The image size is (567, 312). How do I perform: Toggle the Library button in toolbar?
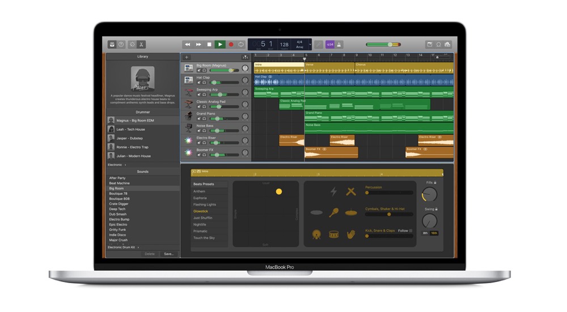click(112, 44)
